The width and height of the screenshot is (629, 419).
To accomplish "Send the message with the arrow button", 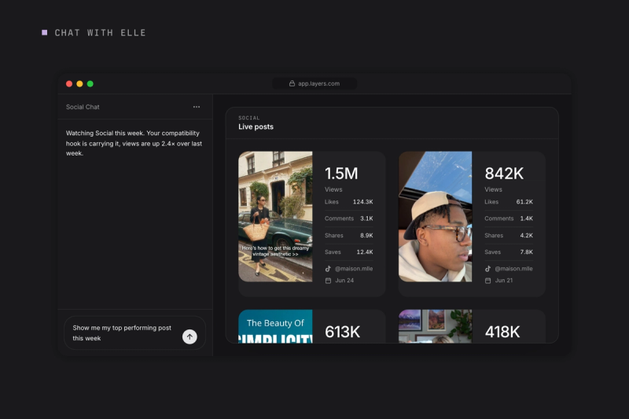I will pos(189,336).
